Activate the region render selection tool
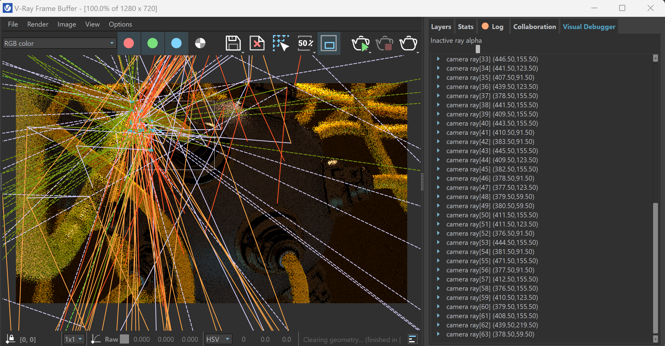This screenshot has height=346, width=665. tap(281, 43)
